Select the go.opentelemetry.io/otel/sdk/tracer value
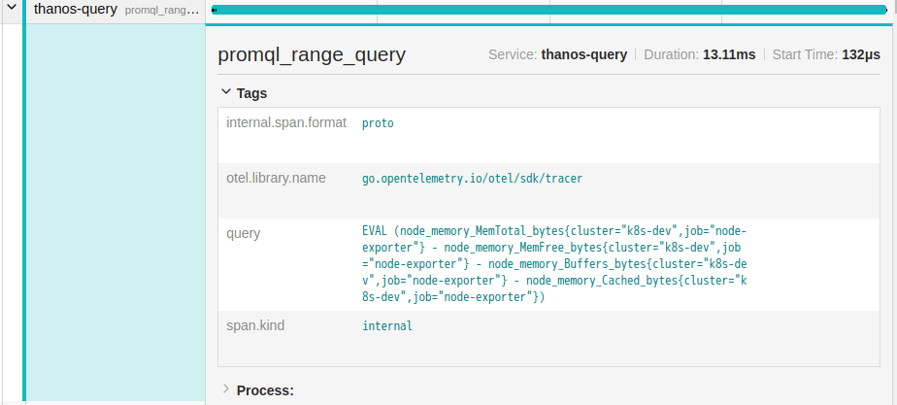This screenshot has width=897, height=405. (x=472, y=179)
